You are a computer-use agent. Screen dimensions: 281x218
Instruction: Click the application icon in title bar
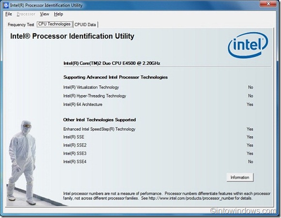[6, 5]
